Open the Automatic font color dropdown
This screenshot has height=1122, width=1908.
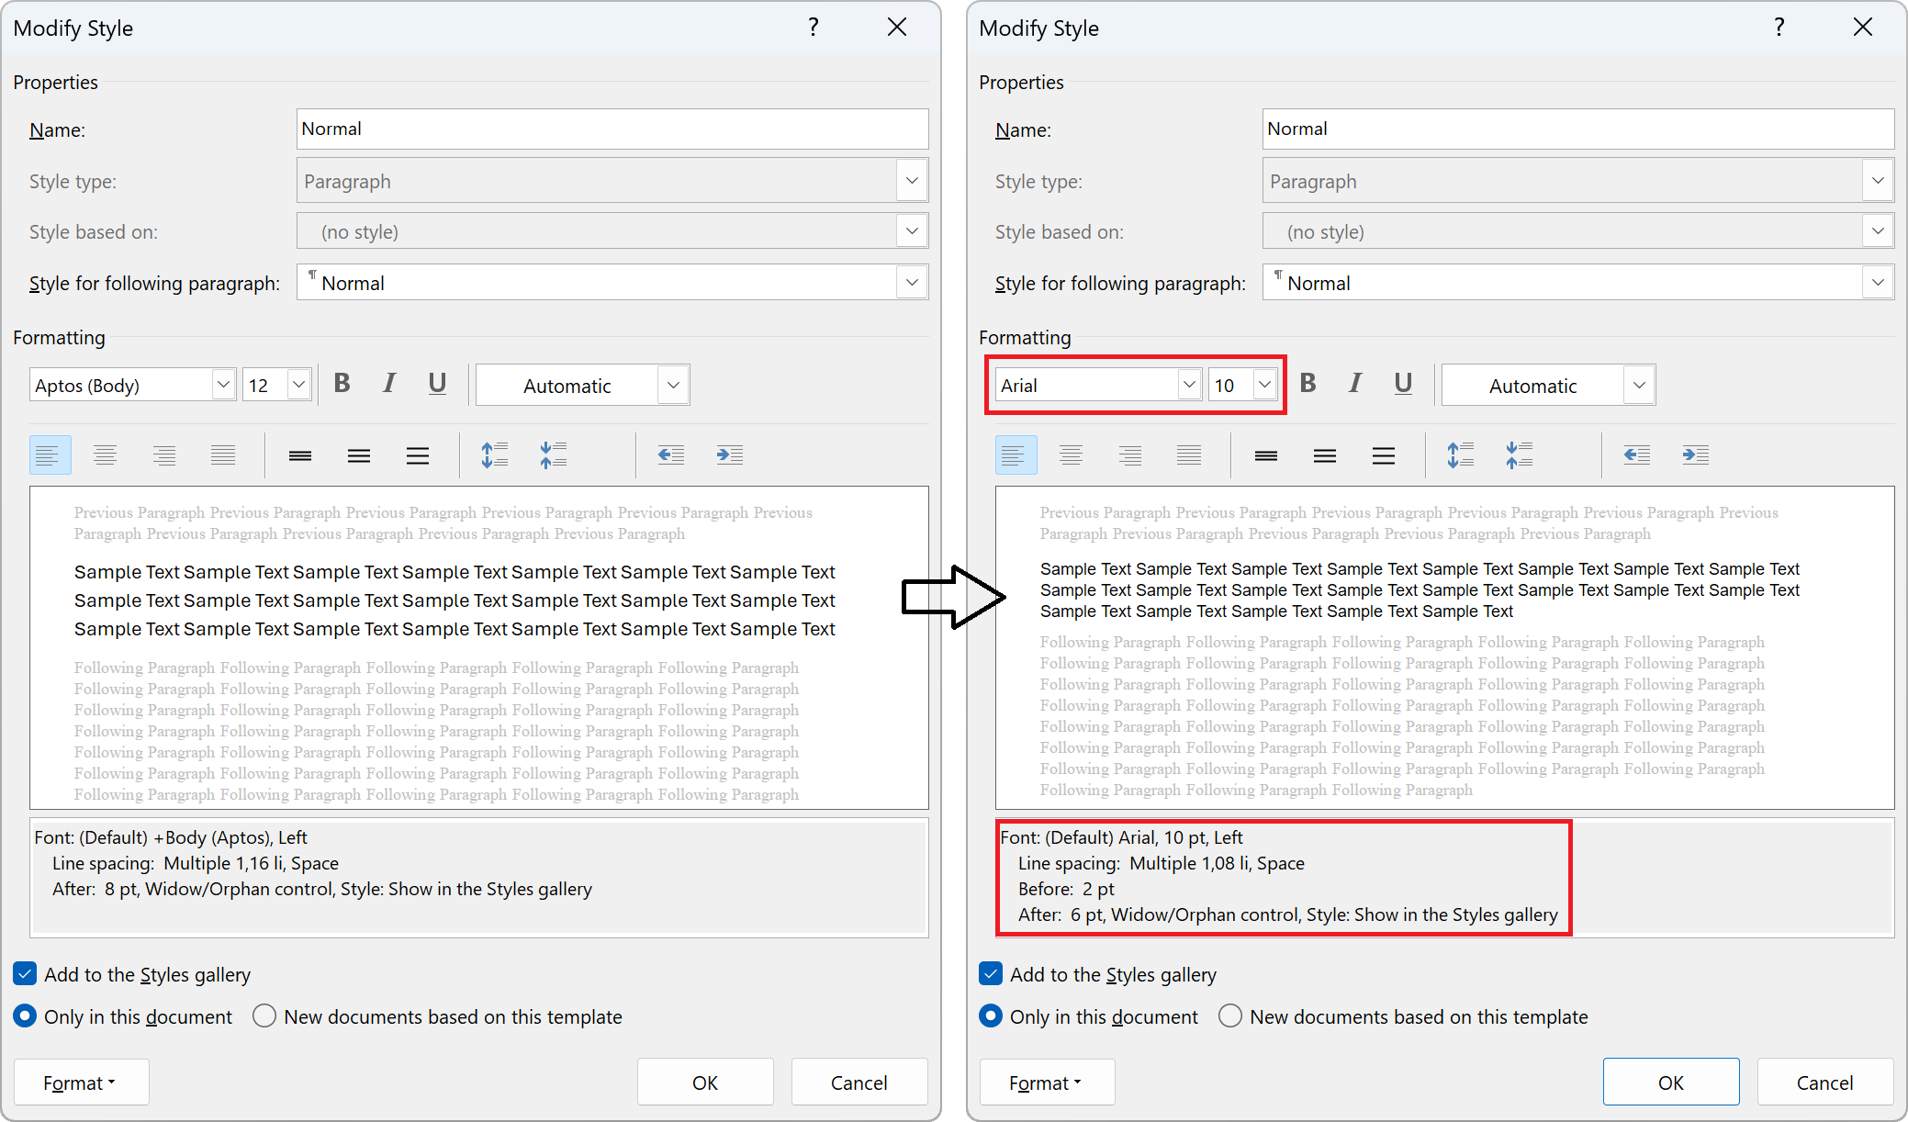(x=673, y=385)
